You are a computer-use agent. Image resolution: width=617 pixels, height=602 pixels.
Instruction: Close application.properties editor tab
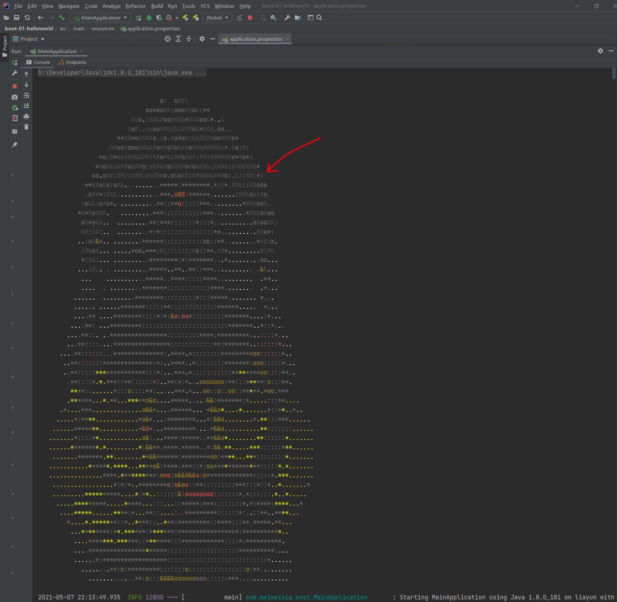tap(287, 39)
